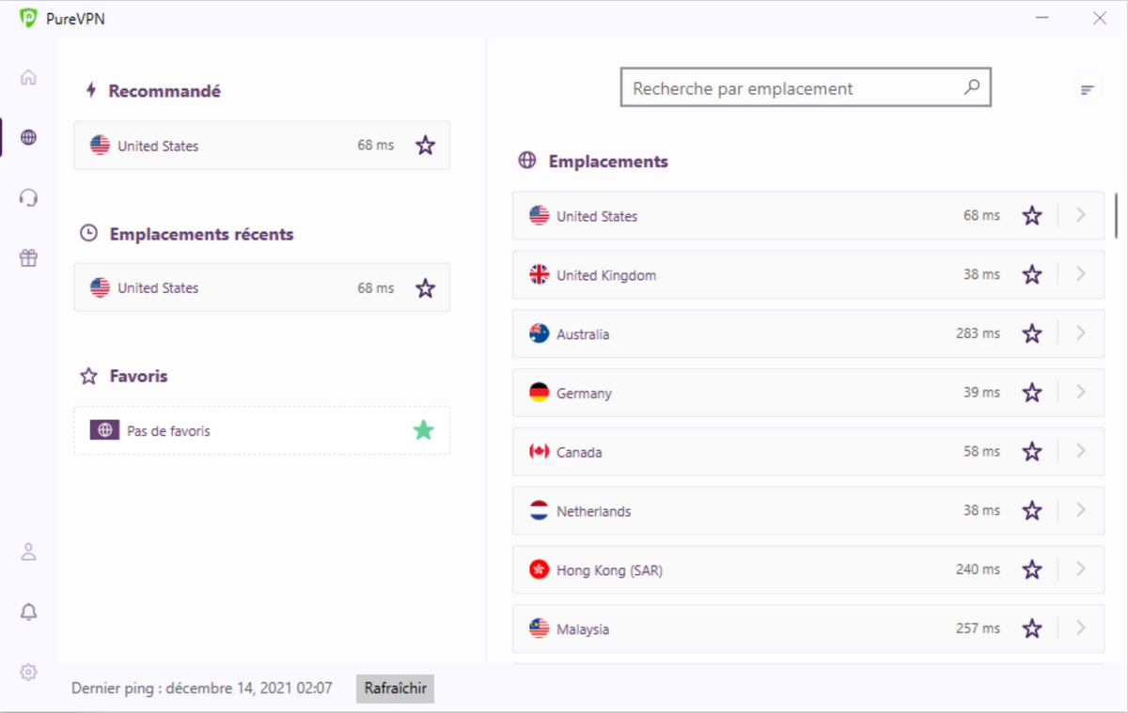Select Hong Kong (SAR) in locations list
The height and width of the screenshot is (713, 1128).
tap(808, 570)
